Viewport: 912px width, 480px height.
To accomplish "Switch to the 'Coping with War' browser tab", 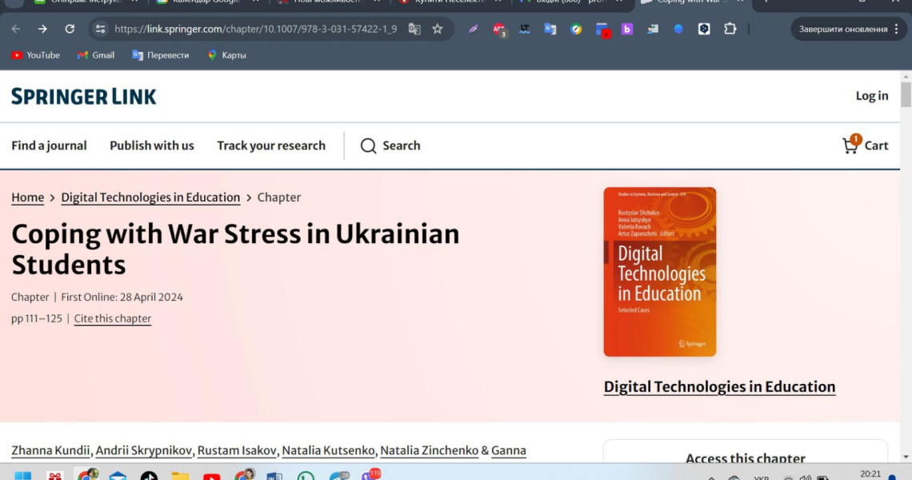I will [x=691, y=2].
